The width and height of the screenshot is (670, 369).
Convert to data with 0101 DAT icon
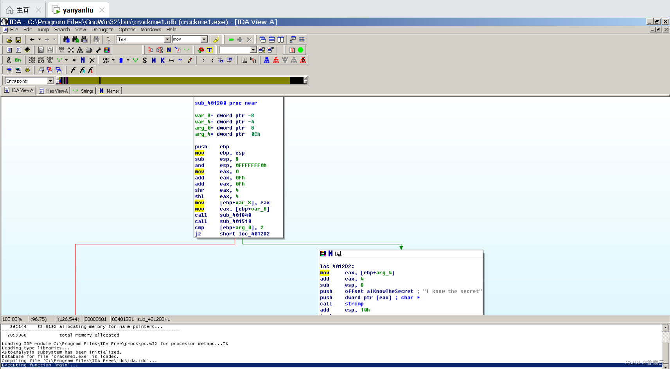41,60
